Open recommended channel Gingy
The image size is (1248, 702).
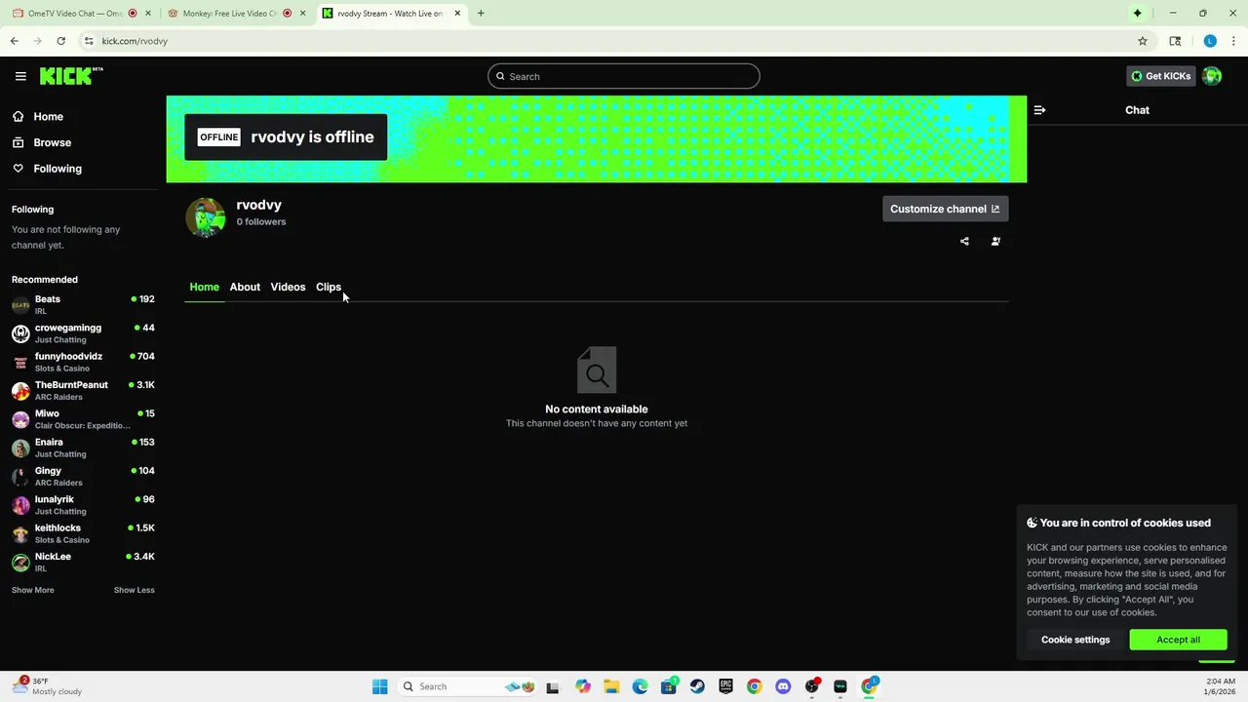coord(83,476)
